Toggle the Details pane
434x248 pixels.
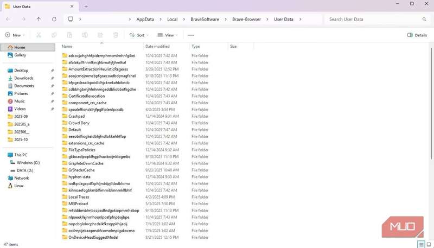click(x=417, y=35)
